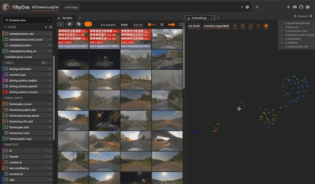Open the color scheme palette icon

70,24
